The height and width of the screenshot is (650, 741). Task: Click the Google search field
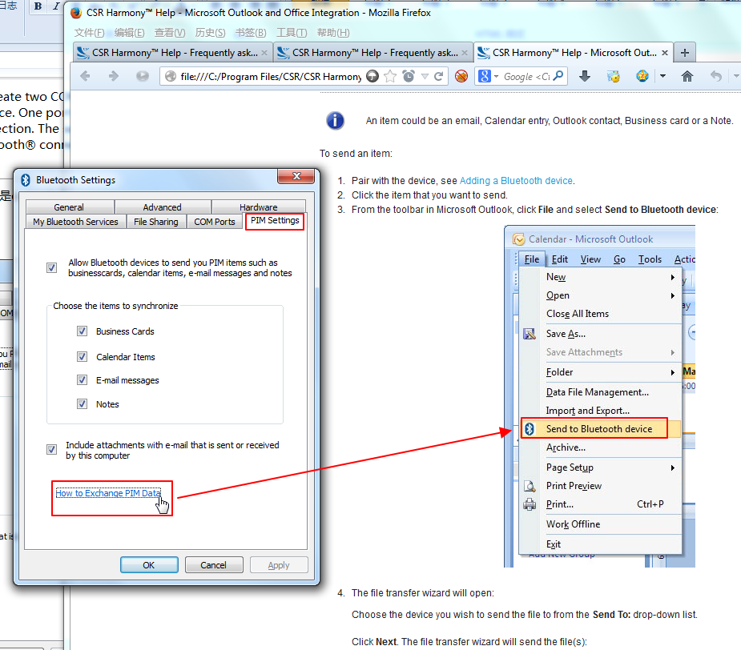pyautogui.click(x=526, y=76)
